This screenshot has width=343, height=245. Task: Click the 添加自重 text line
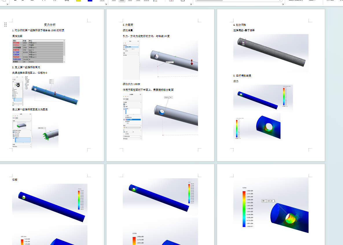click(x=128, y=30)
